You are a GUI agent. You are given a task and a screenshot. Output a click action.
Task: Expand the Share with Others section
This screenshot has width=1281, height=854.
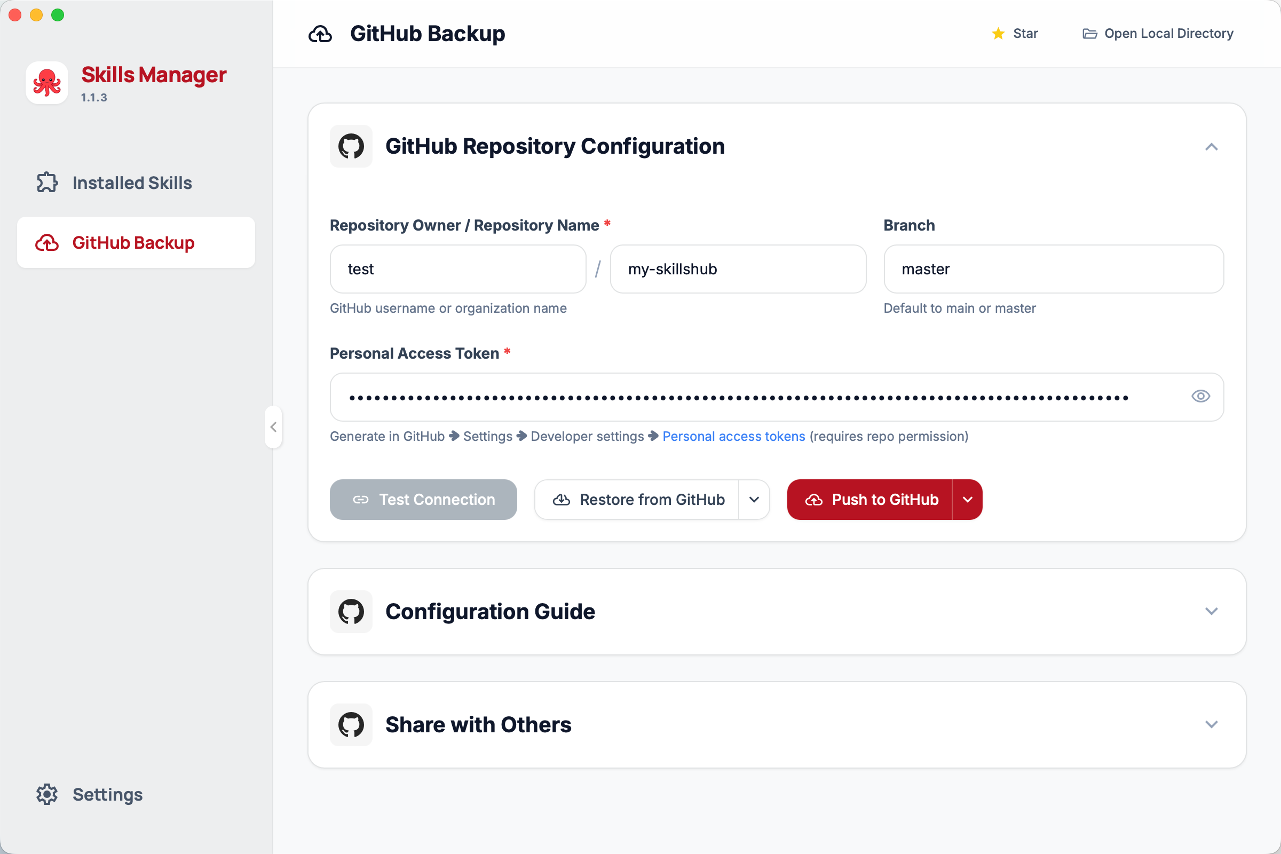click(1211, 724)
